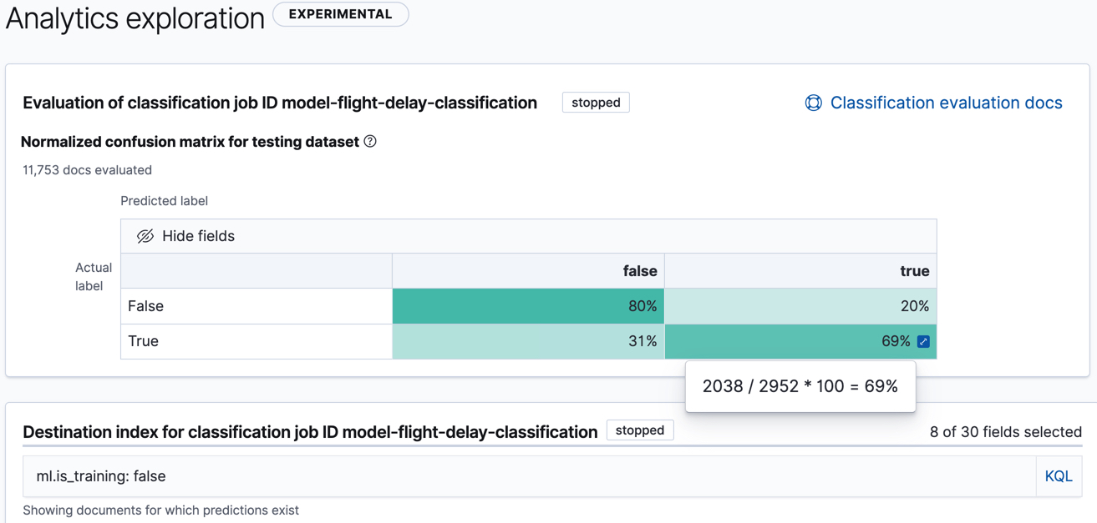
Task: Select the predicted label false column header
Action: pyautogui.click(x=639, y=270)
